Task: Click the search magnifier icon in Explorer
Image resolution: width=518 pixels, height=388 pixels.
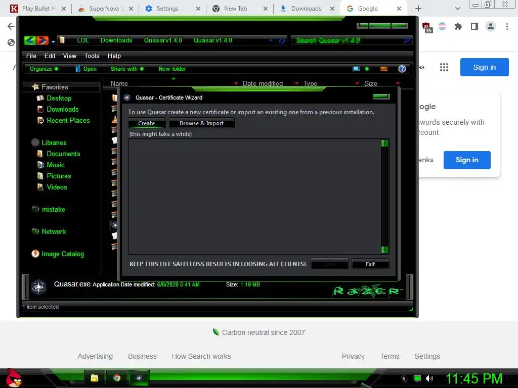Action: [407, 40]
